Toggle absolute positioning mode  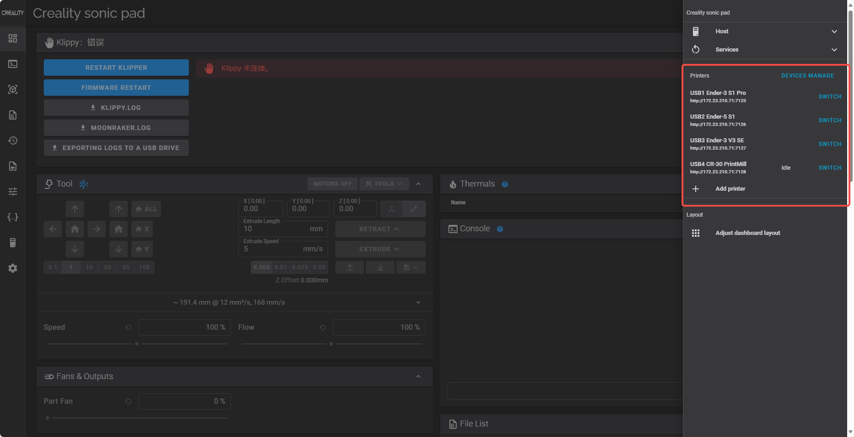click(x=392, y=209)
